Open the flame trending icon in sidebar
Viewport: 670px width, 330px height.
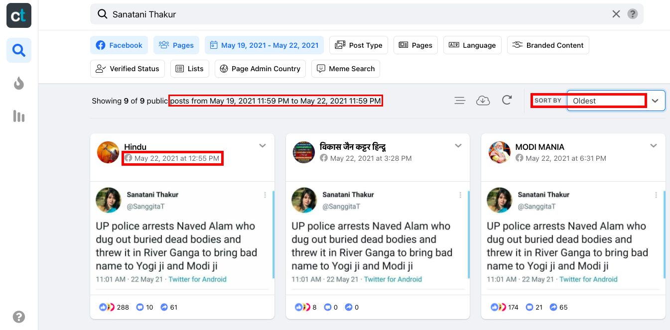[19, 84]
